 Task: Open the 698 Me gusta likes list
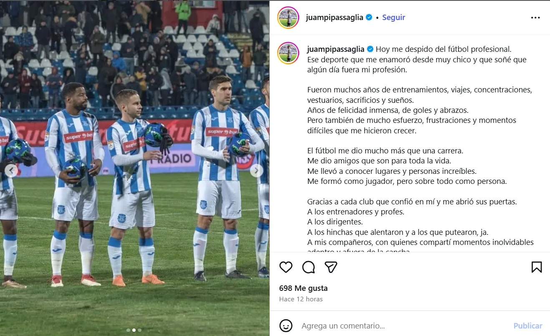click(303, 288)
